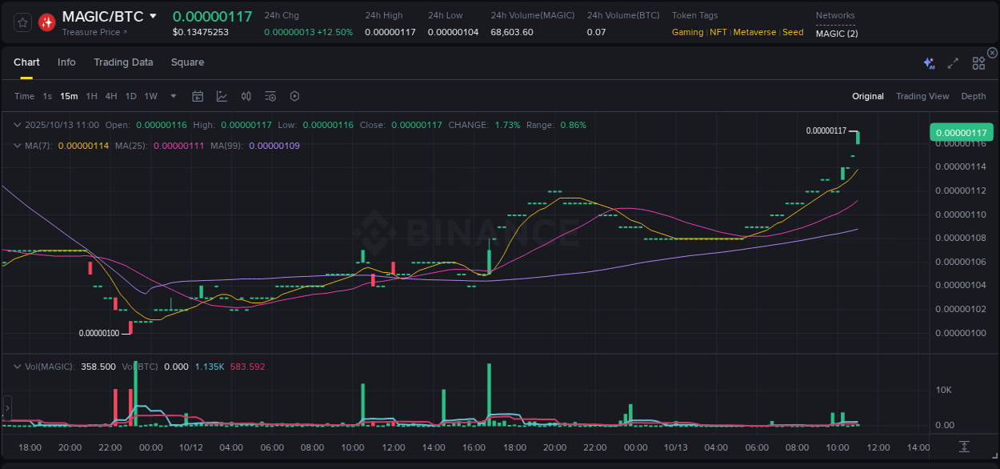Select the green current price label
The image size is (1000, 469).
point(963,131)
